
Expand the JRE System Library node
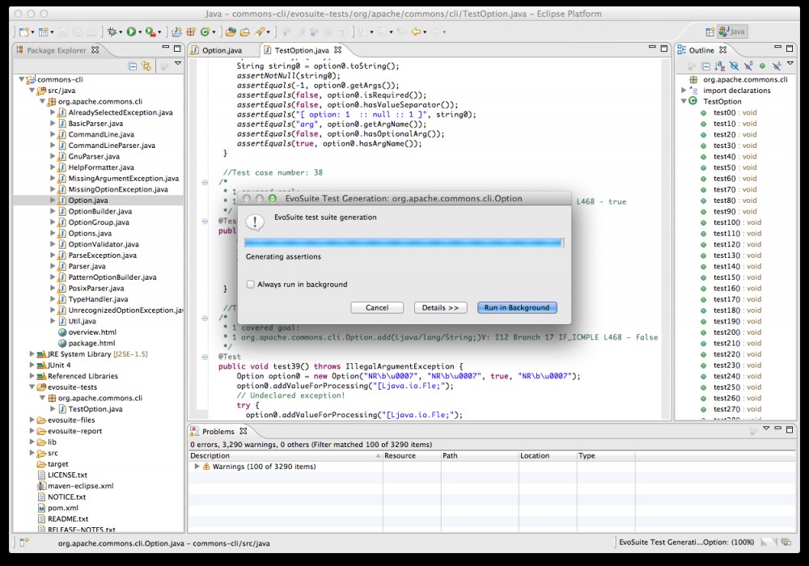[x=32, y=354]
